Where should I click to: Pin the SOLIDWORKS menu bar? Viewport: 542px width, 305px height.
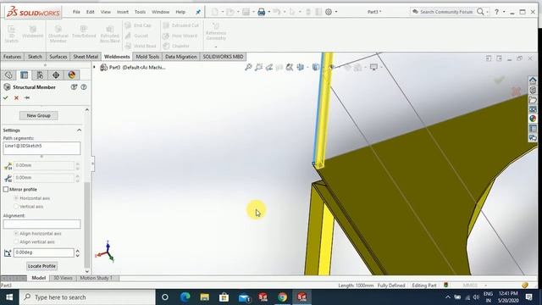pos(198,12)
